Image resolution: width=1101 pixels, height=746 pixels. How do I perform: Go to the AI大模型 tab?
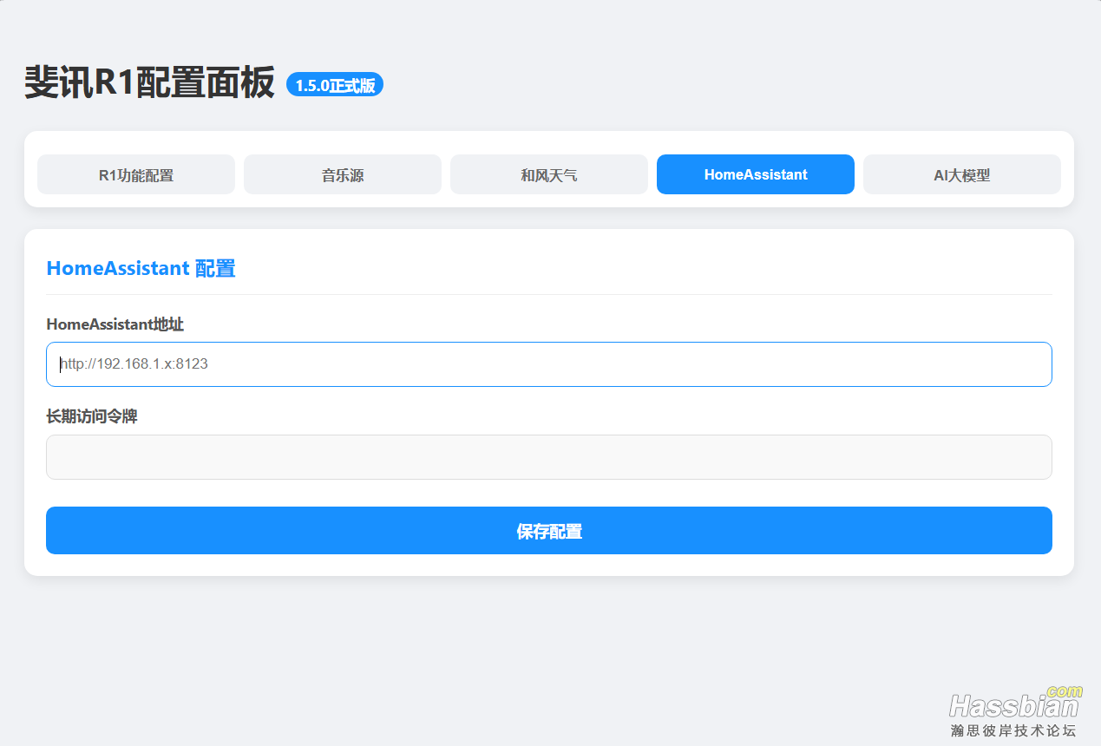[962, 174]
